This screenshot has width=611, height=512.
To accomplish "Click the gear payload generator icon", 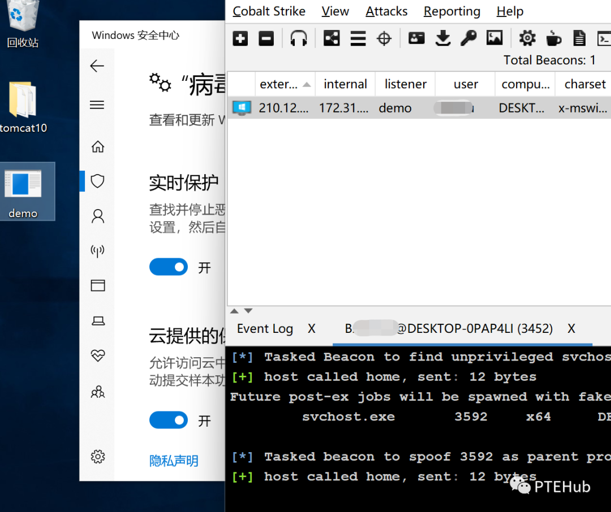I will (x=527, y=38).
